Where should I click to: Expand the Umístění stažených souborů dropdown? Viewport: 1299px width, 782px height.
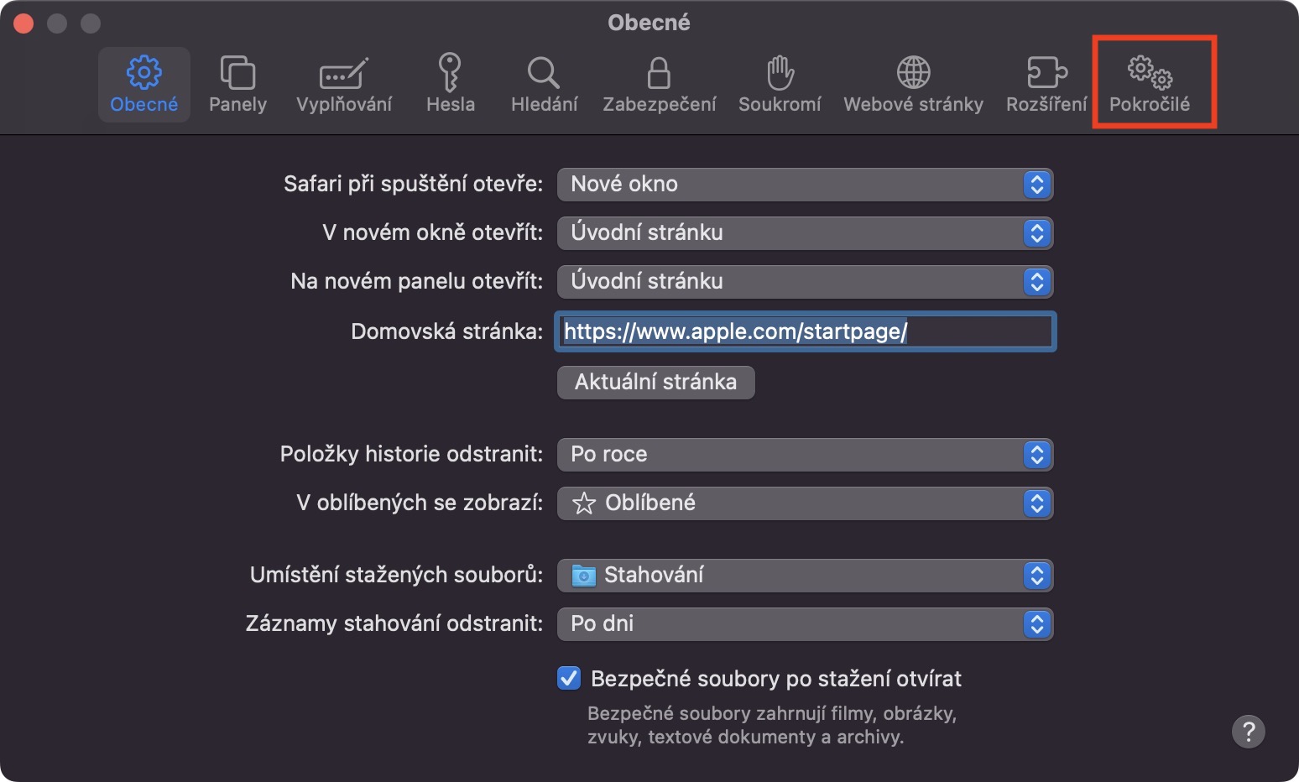[x=804, y=576]
